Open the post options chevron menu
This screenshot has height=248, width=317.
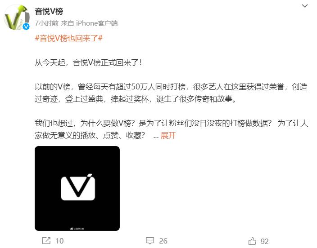305,6
